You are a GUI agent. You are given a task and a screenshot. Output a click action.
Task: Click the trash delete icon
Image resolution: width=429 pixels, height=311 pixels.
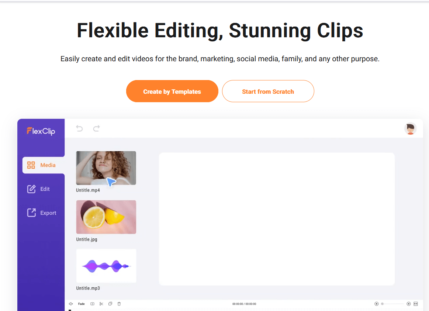click(x=119, y=304)
